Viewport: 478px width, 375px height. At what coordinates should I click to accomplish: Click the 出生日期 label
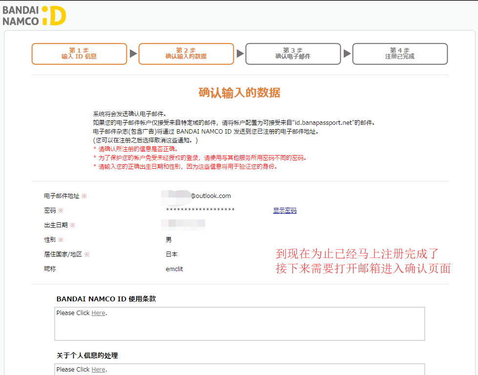coord(56,225)
